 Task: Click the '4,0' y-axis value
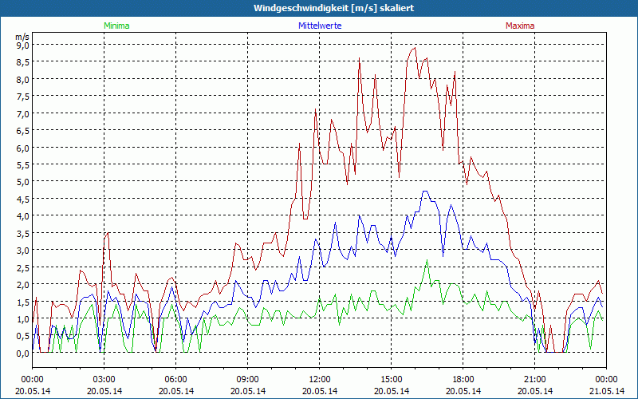(x=23, y=216)
